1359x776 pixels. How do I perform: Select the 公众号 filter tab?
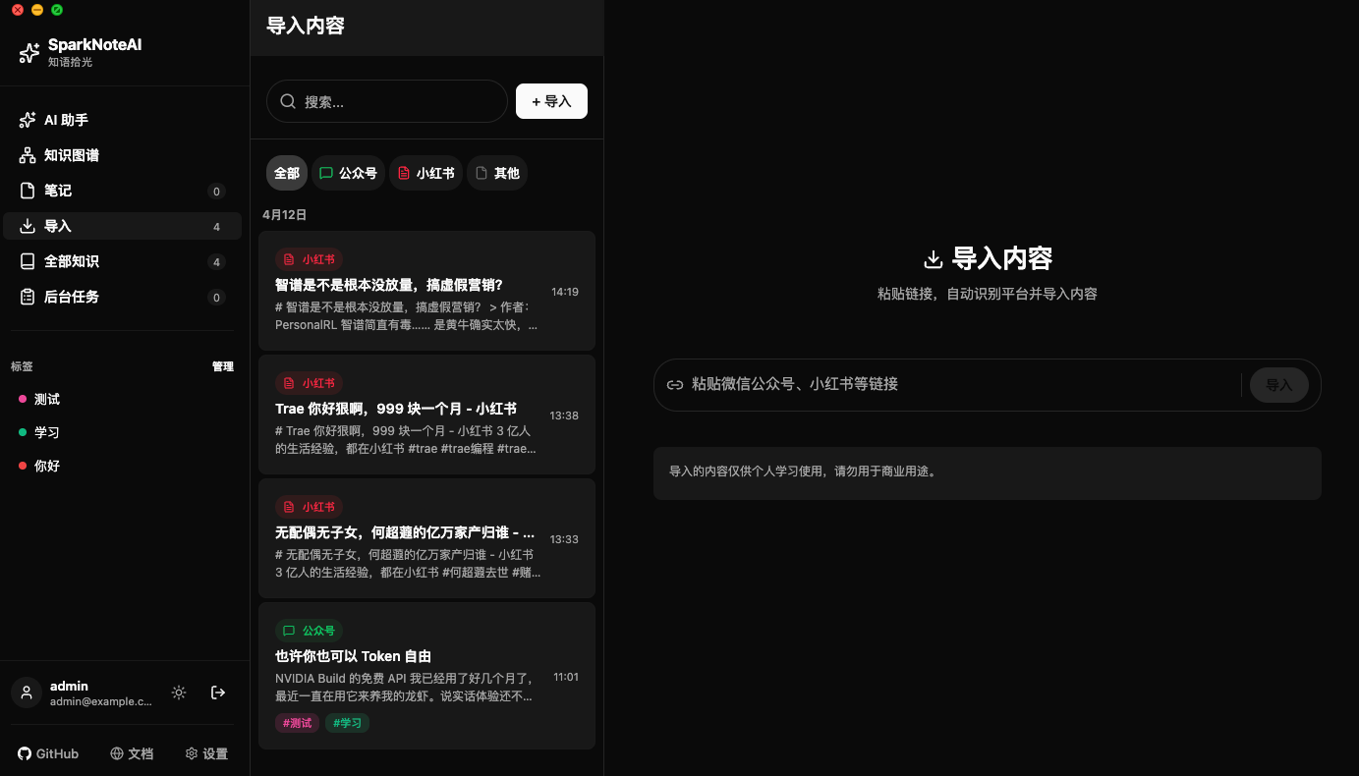point(347,172)
